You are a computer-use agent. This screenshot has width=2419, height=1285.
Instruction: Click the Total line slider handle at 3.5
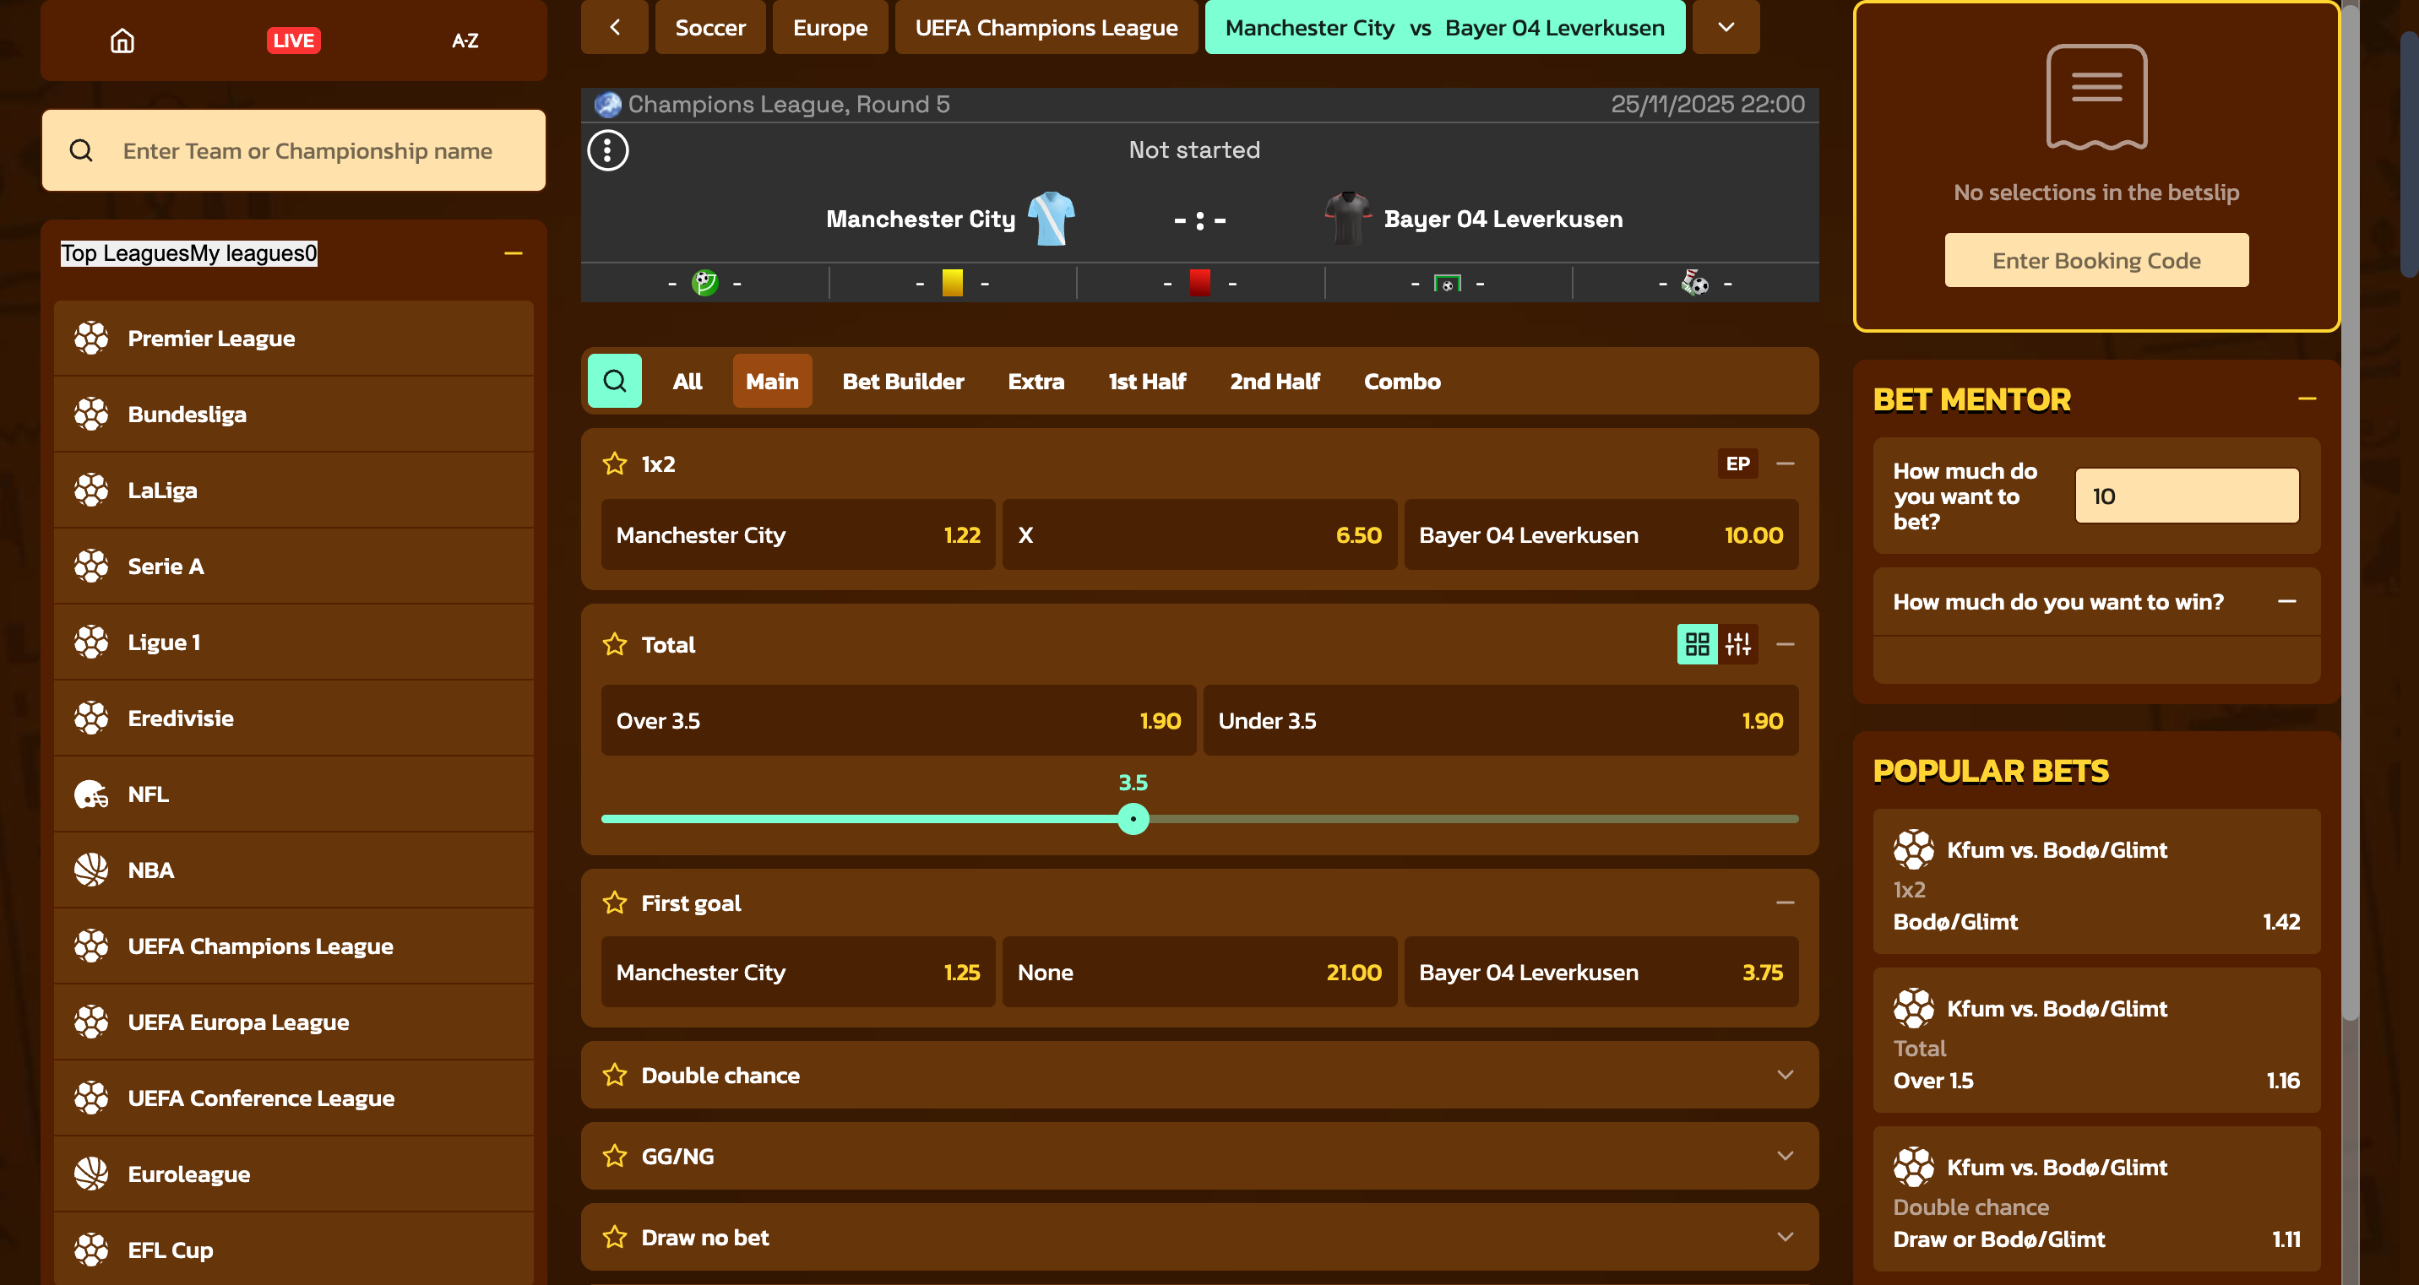[1133, 820]
